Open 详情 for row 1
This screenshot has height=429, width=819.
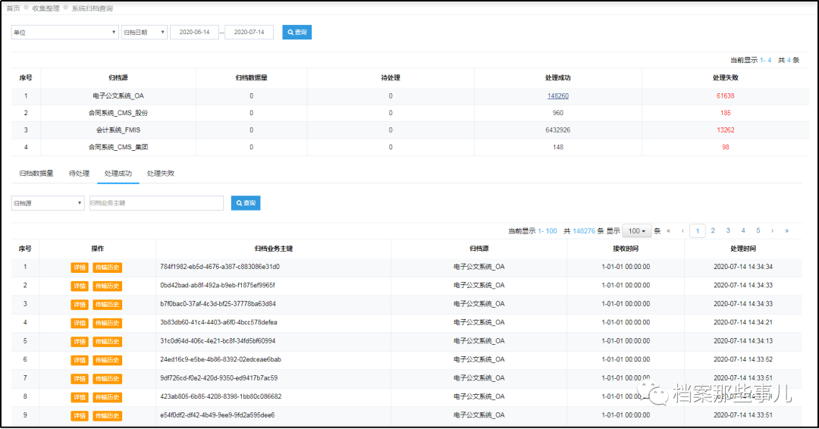pos(80,268)
